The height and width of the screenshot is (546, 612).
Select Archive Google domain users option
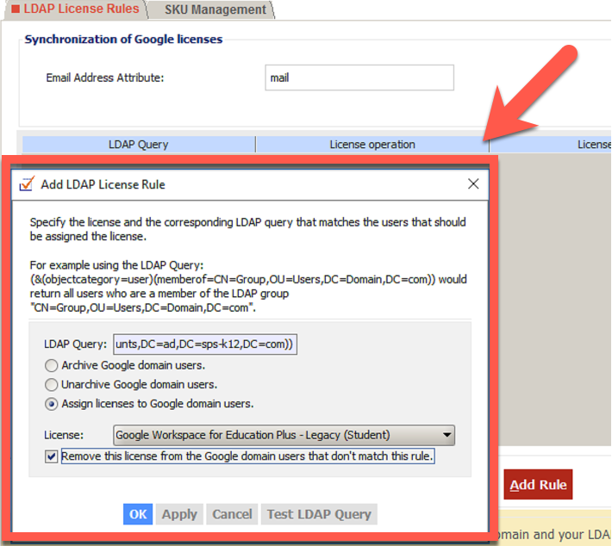click(53, 366)
